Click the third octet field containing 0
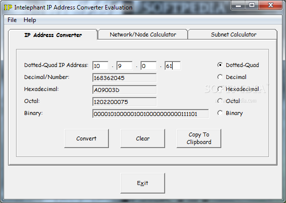This screenshot has height=203, width=286. tap(149, 66)
